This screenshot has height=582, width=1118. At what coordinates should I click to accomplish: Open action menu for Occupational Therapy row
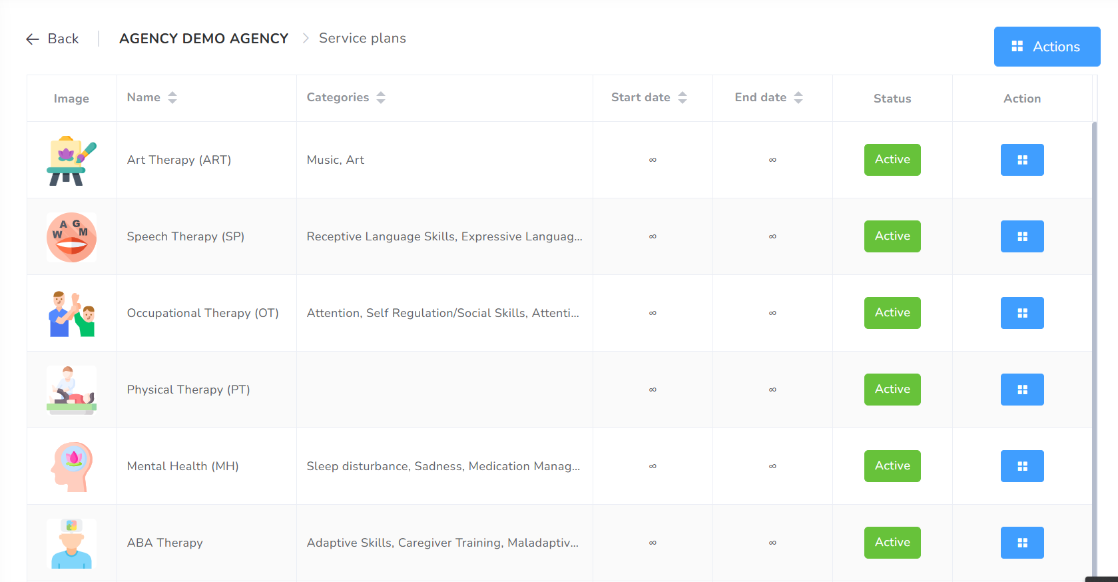(1021, 313)
